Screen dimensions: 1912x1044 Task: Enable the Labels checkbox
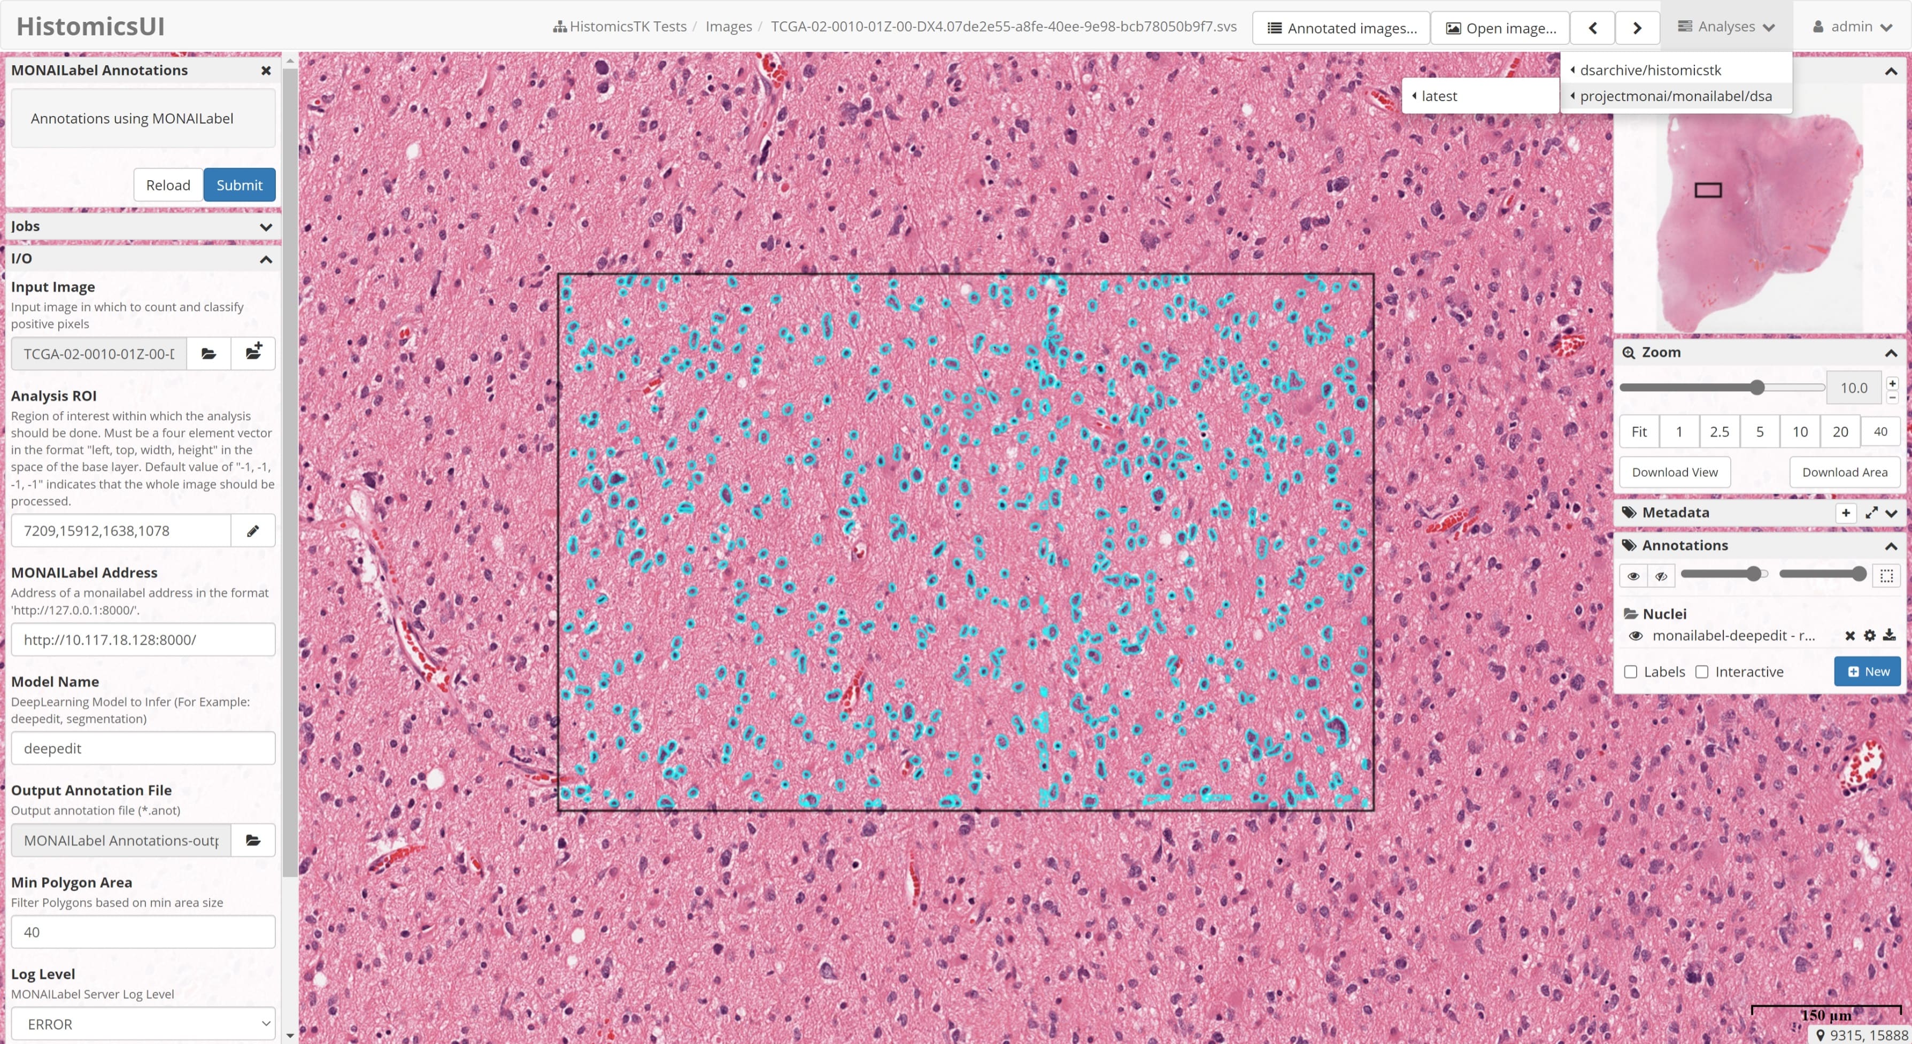pos(1631,671)
